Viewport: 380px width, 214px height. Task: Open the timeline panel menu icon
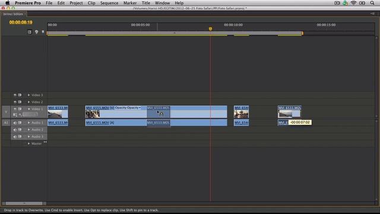click(372, 14)
